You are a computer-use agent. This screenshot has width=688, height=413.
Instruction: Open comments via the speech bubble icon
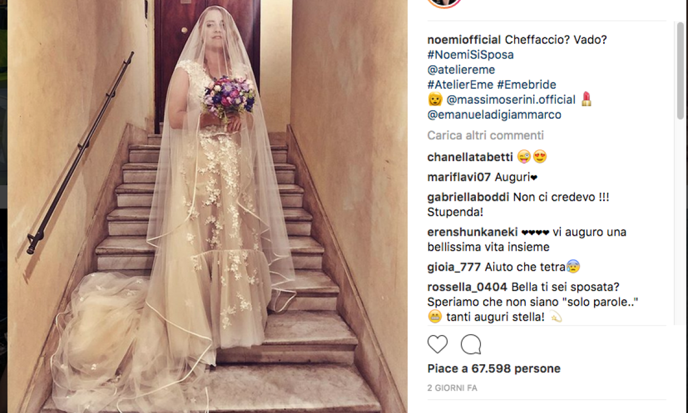point(471,344)
